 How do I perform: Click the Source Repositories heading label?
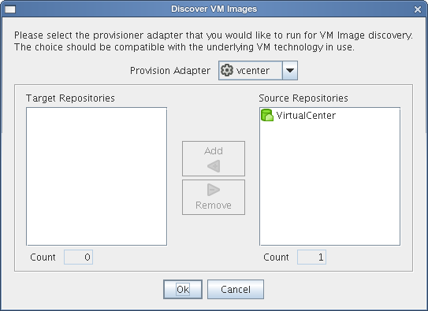pos(303,98)
